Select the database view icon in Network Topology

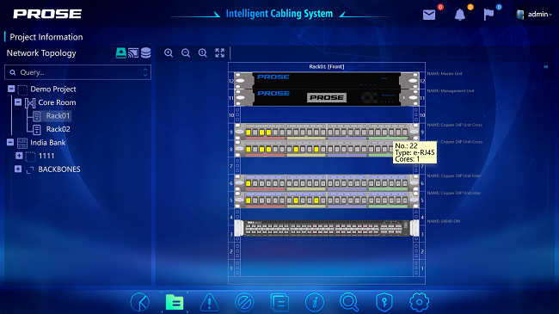[x=145, y=52]
